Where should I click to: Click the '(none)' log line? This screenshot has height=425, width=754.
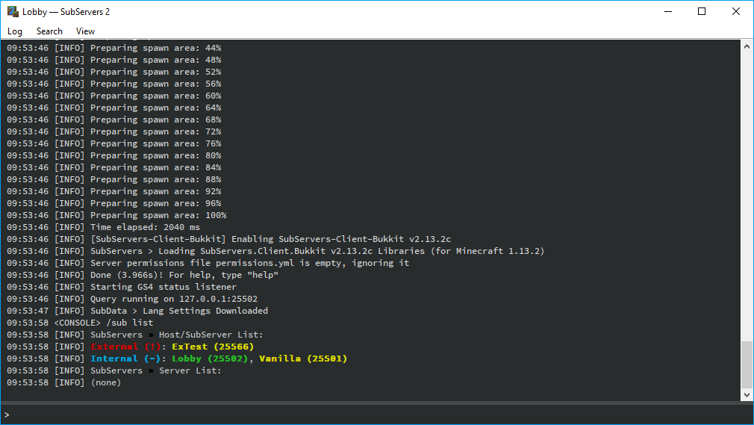tap(63, 382)
